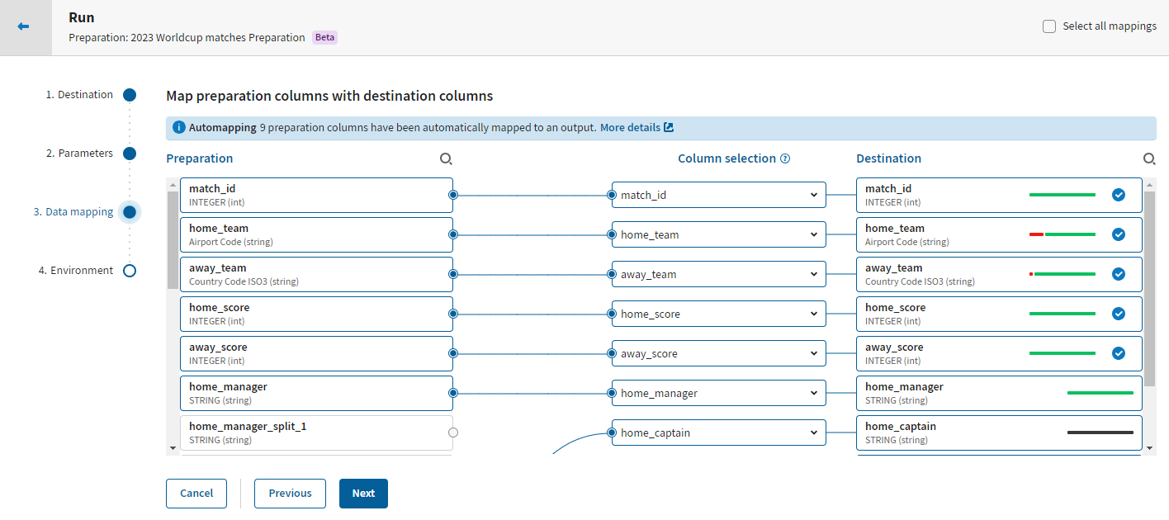Click the back arrow icon
The width and height of the screenshot is (1169, 520).
tap(24, 27)
